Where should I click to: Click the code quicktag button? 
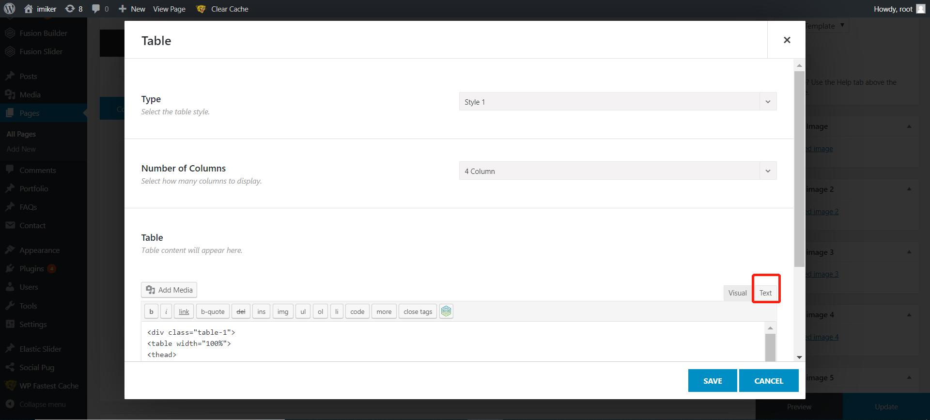[357, 311]
